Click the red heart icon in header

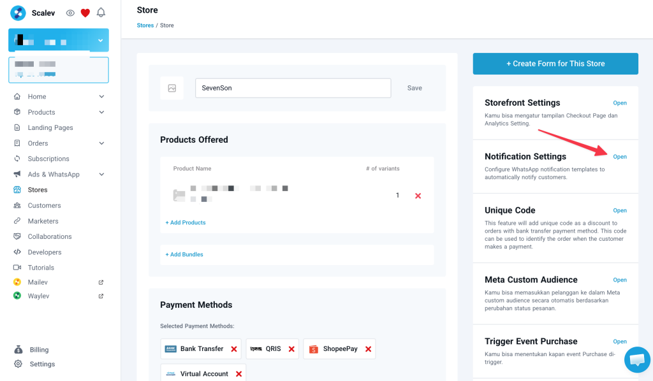pos(85,13)
